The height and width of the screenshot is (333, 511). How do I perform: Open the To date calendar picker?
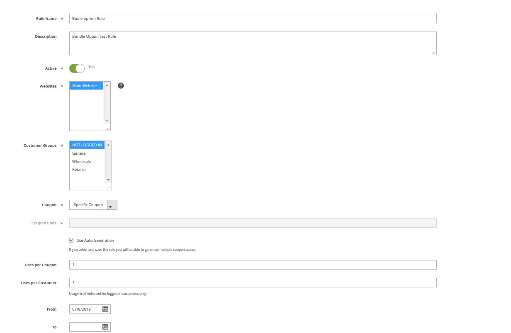click(105, 327)
